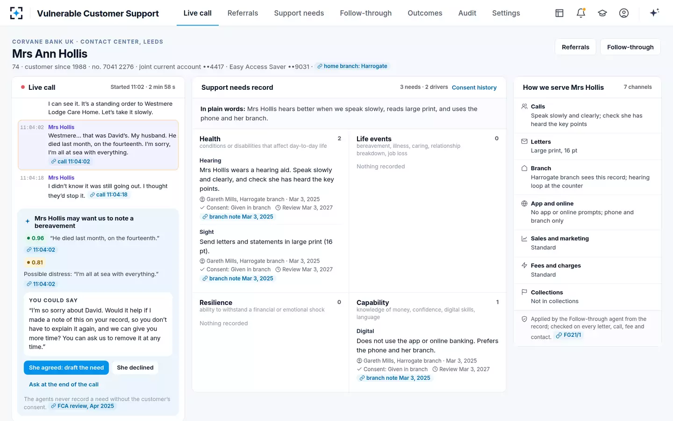The image size is (673, 421).
Task: Open the FCA review, Apr 2025 reference
Action: click(82, 406)
